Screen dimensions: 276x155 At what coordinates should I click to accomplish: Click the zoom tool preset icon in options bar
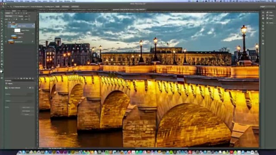3,6
